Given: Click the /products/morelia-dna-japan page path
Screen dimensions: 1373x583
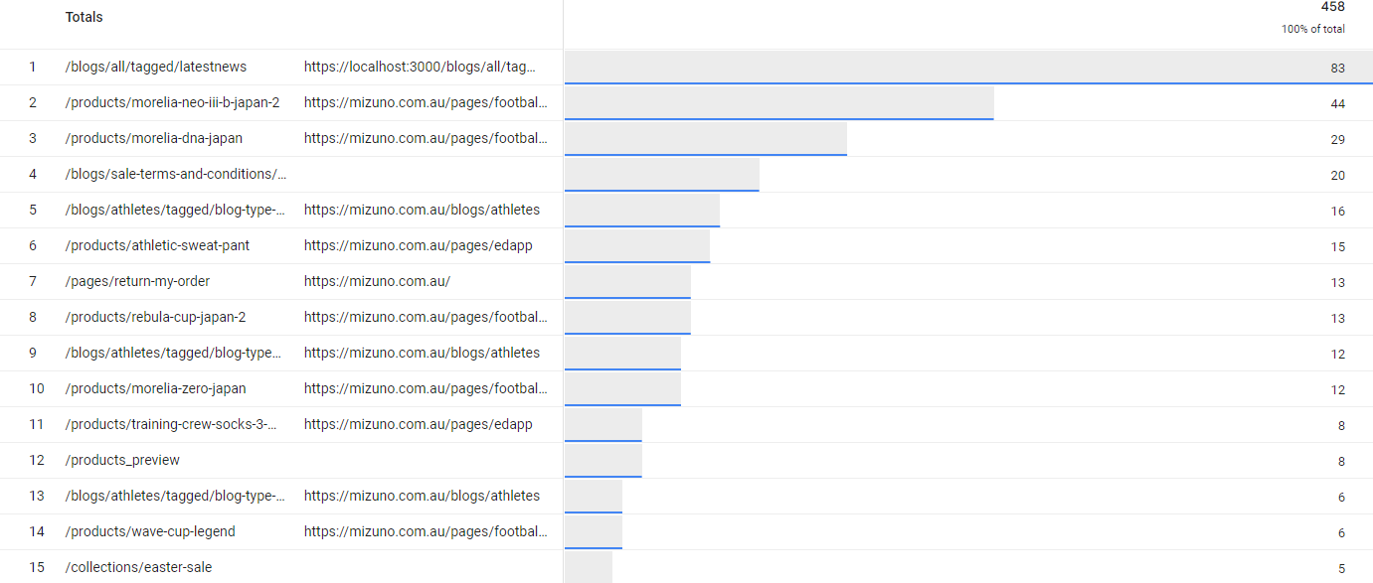Looking at the screenshot, I should (x=153, y=139).
